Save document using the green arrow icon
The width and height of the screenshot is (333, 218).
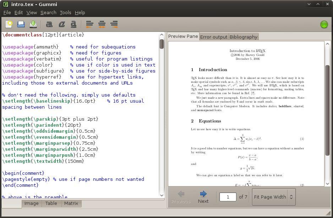(33, 24)
